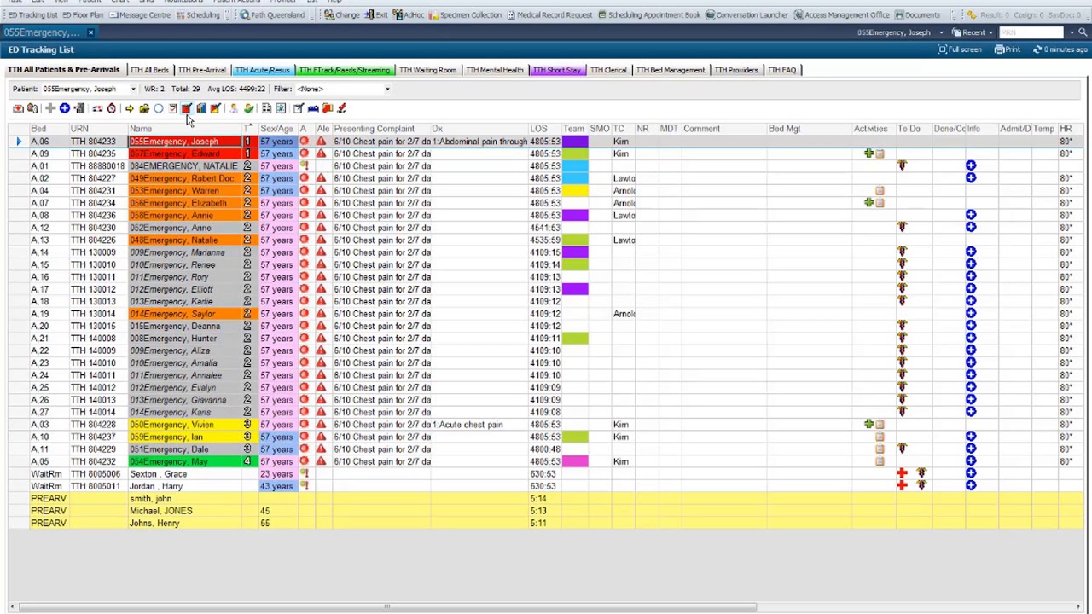The image size is (1092, 614).
Task: Select the Acute chest pain diagnosis cell
Action: 480,425
